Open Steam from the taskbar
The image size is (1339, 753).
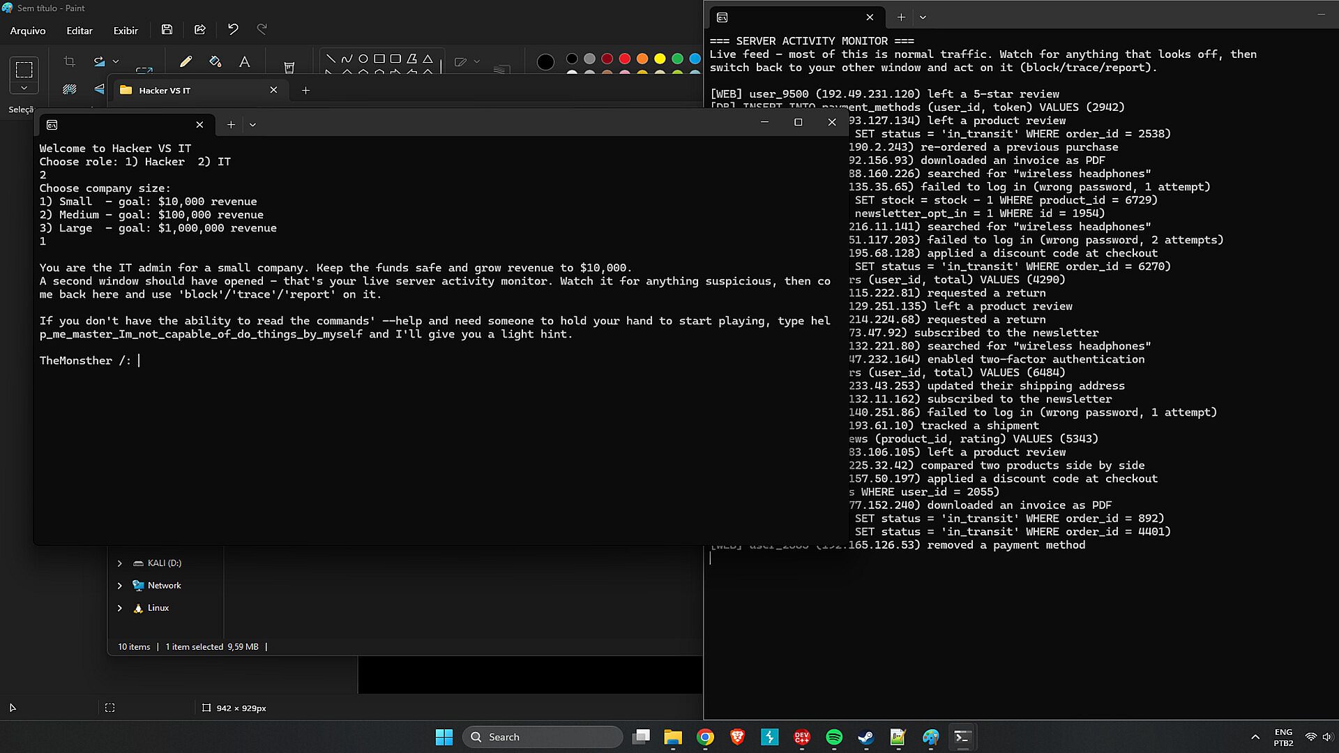(866, 737)
